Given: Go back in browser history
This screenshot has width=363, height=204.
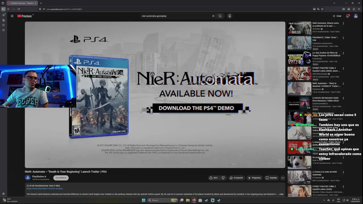Looking at the screenshot, I should point(9,9).
